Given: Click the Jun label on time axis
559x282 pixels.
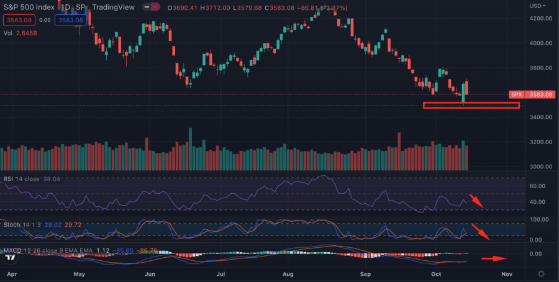Looking at the screenshot, I should (150, 274).
